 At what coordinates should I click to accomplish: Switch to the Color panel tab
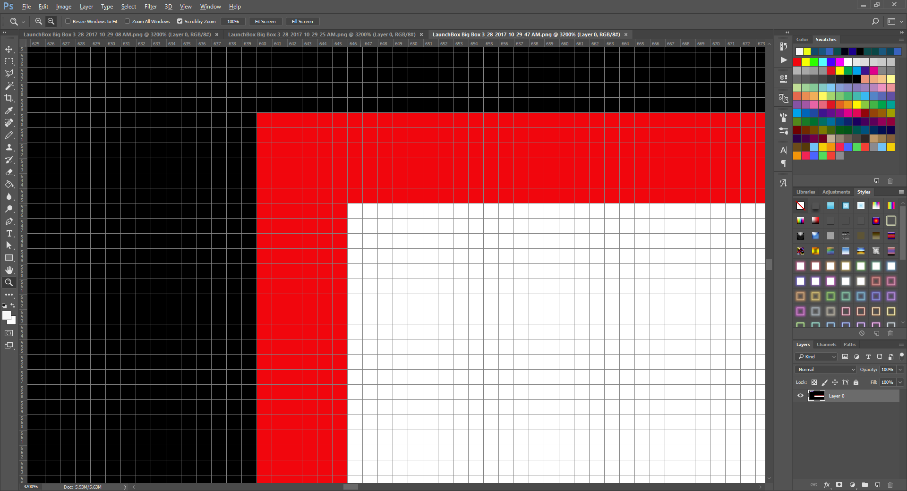coord(802,39)
